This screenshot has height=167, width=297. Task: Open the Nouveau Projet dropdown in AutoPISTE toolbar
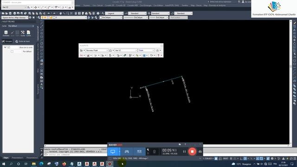coord(97,51)
